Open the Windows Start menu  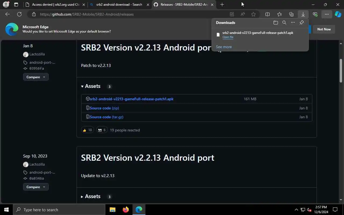(6, 210)
